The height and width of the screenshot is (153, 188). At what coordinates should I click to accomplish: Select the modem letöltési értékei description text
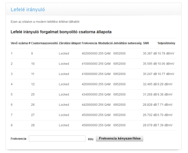pos(45,22)
